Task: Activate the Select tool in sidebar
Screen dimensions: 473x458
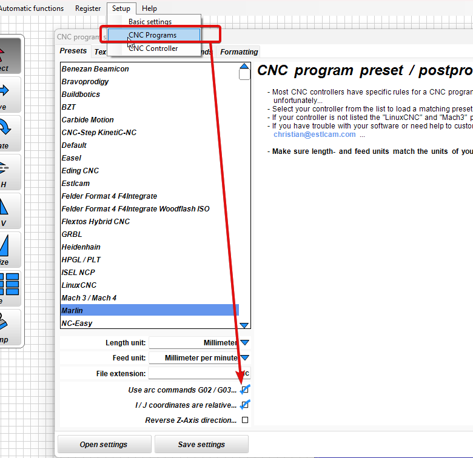Action: (7, 56)
